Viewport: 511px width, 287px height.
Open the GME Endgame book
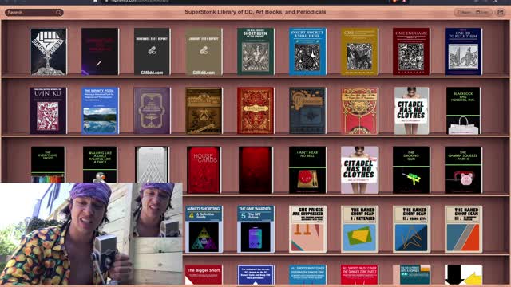click(x=411, y=52)
